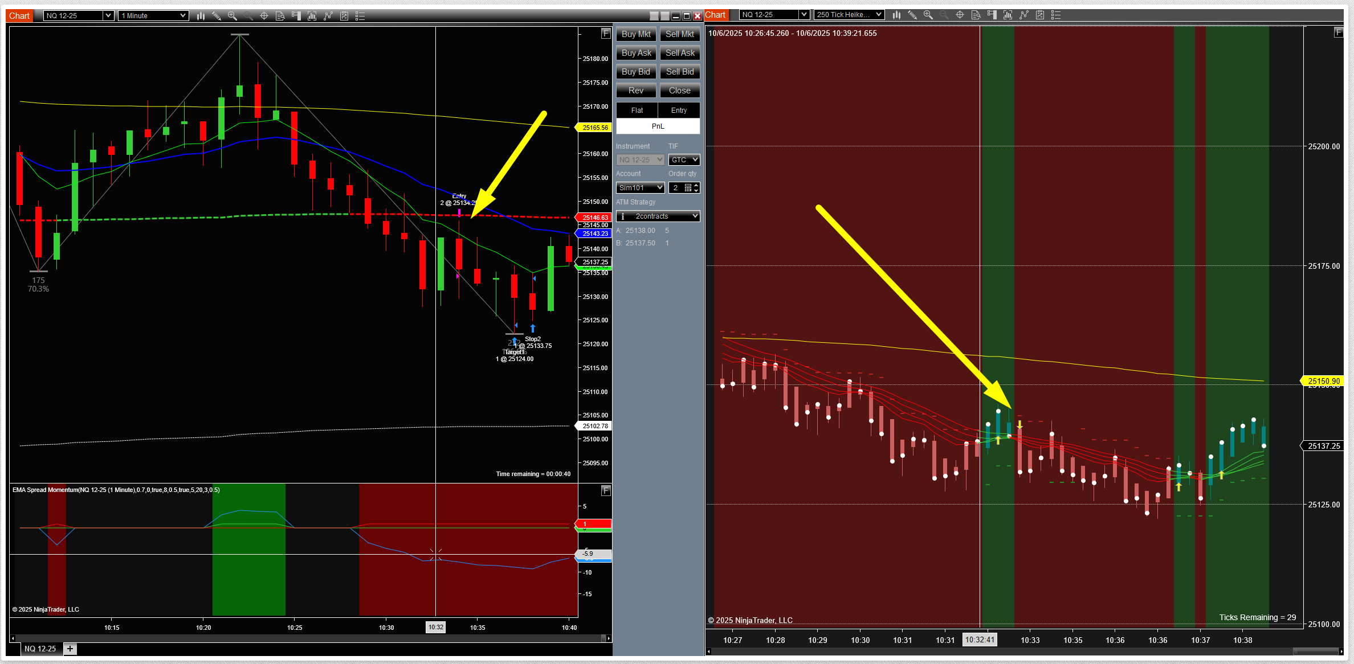This screenshot has height=664, width=1354.
Task: Increase order qty with up arrow
Action: (x=696, y=185)
